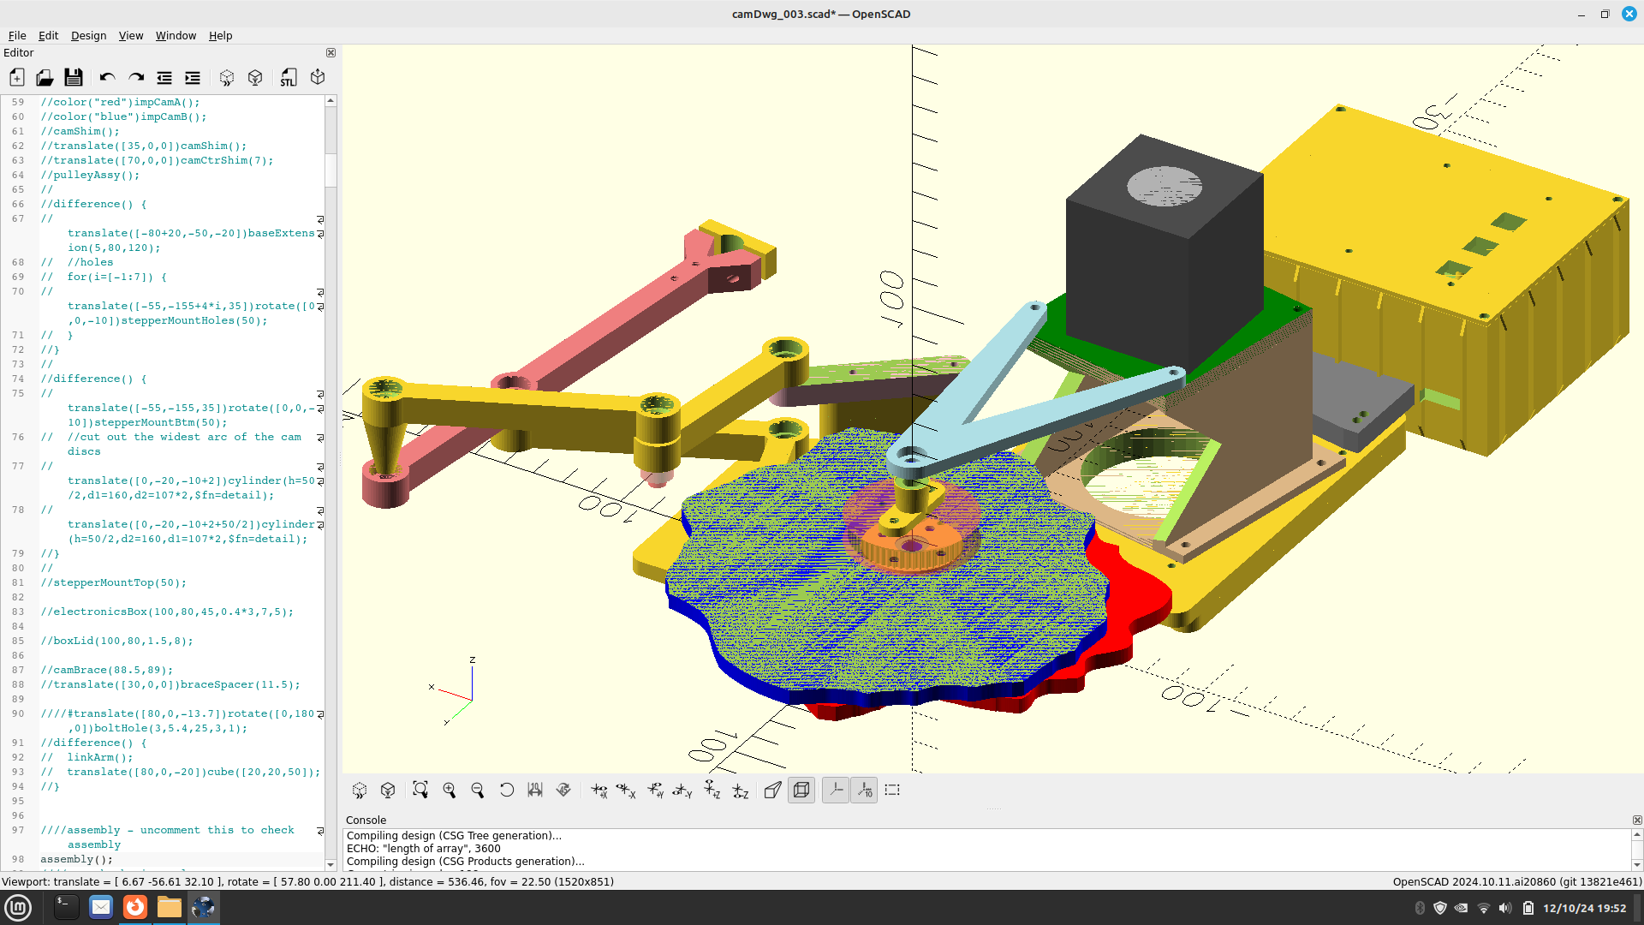
Task: Switch the viewport to the -Y view
Action: coord(683,790)
